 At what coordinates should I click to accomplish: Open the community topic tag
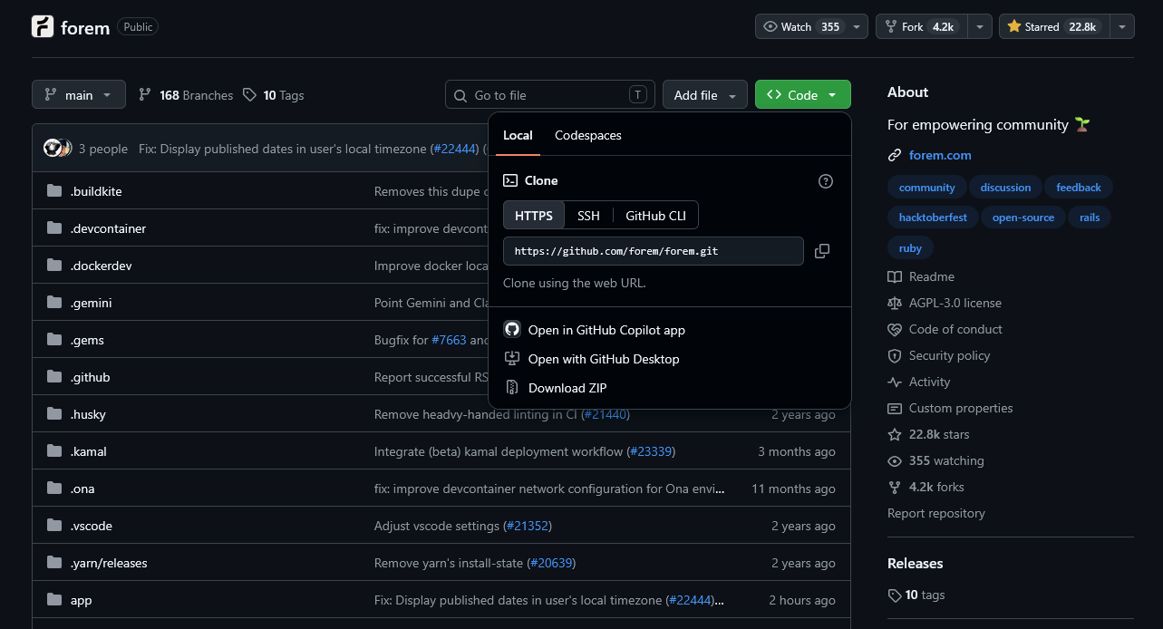pos(926,188)
